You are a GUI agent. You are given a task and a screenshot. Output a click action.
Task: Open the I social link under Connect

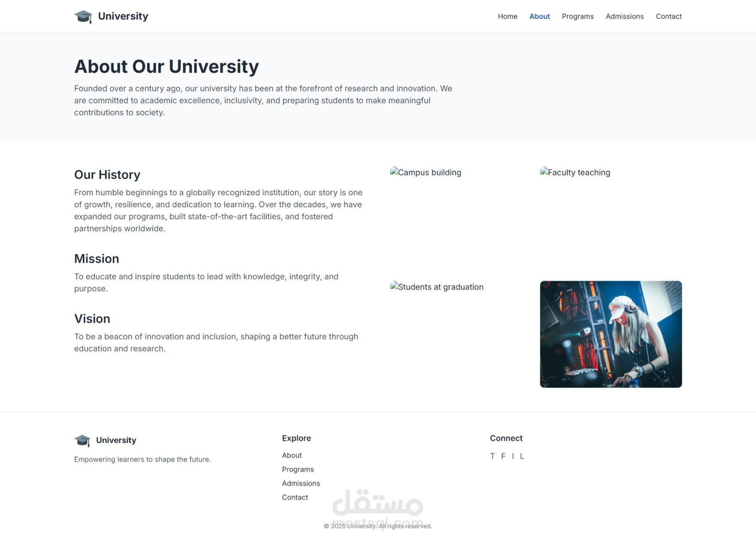point(513,456)
